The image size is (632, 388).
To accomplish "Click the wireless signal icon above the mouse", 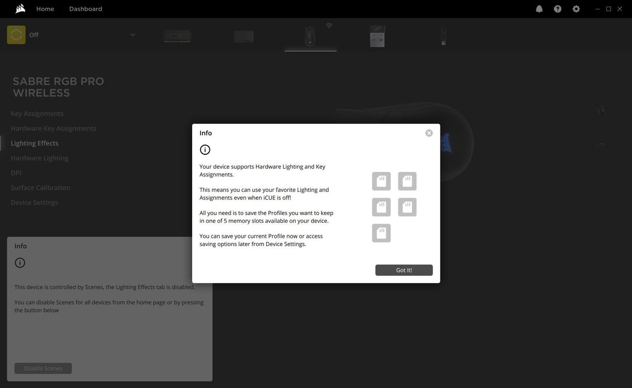I will pyautogui.click(x=329, y=25).
